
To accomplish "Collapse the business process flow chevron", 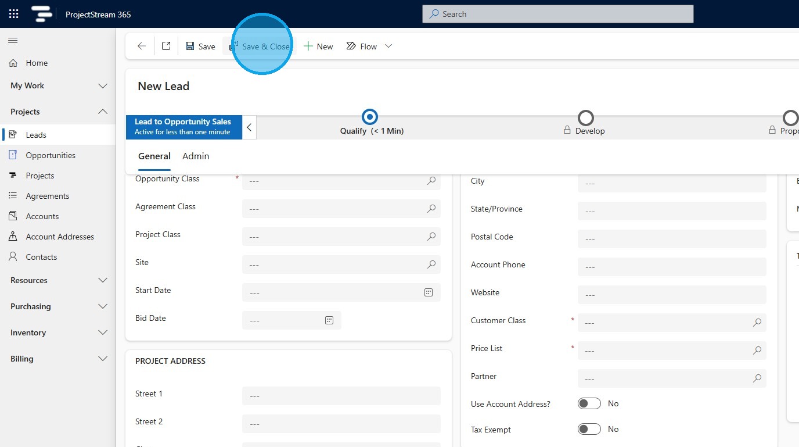I will [249, 127].
